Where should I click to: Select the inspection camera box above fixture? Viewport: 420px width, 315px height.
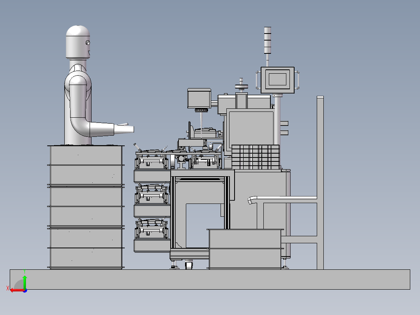click(199, 98)
